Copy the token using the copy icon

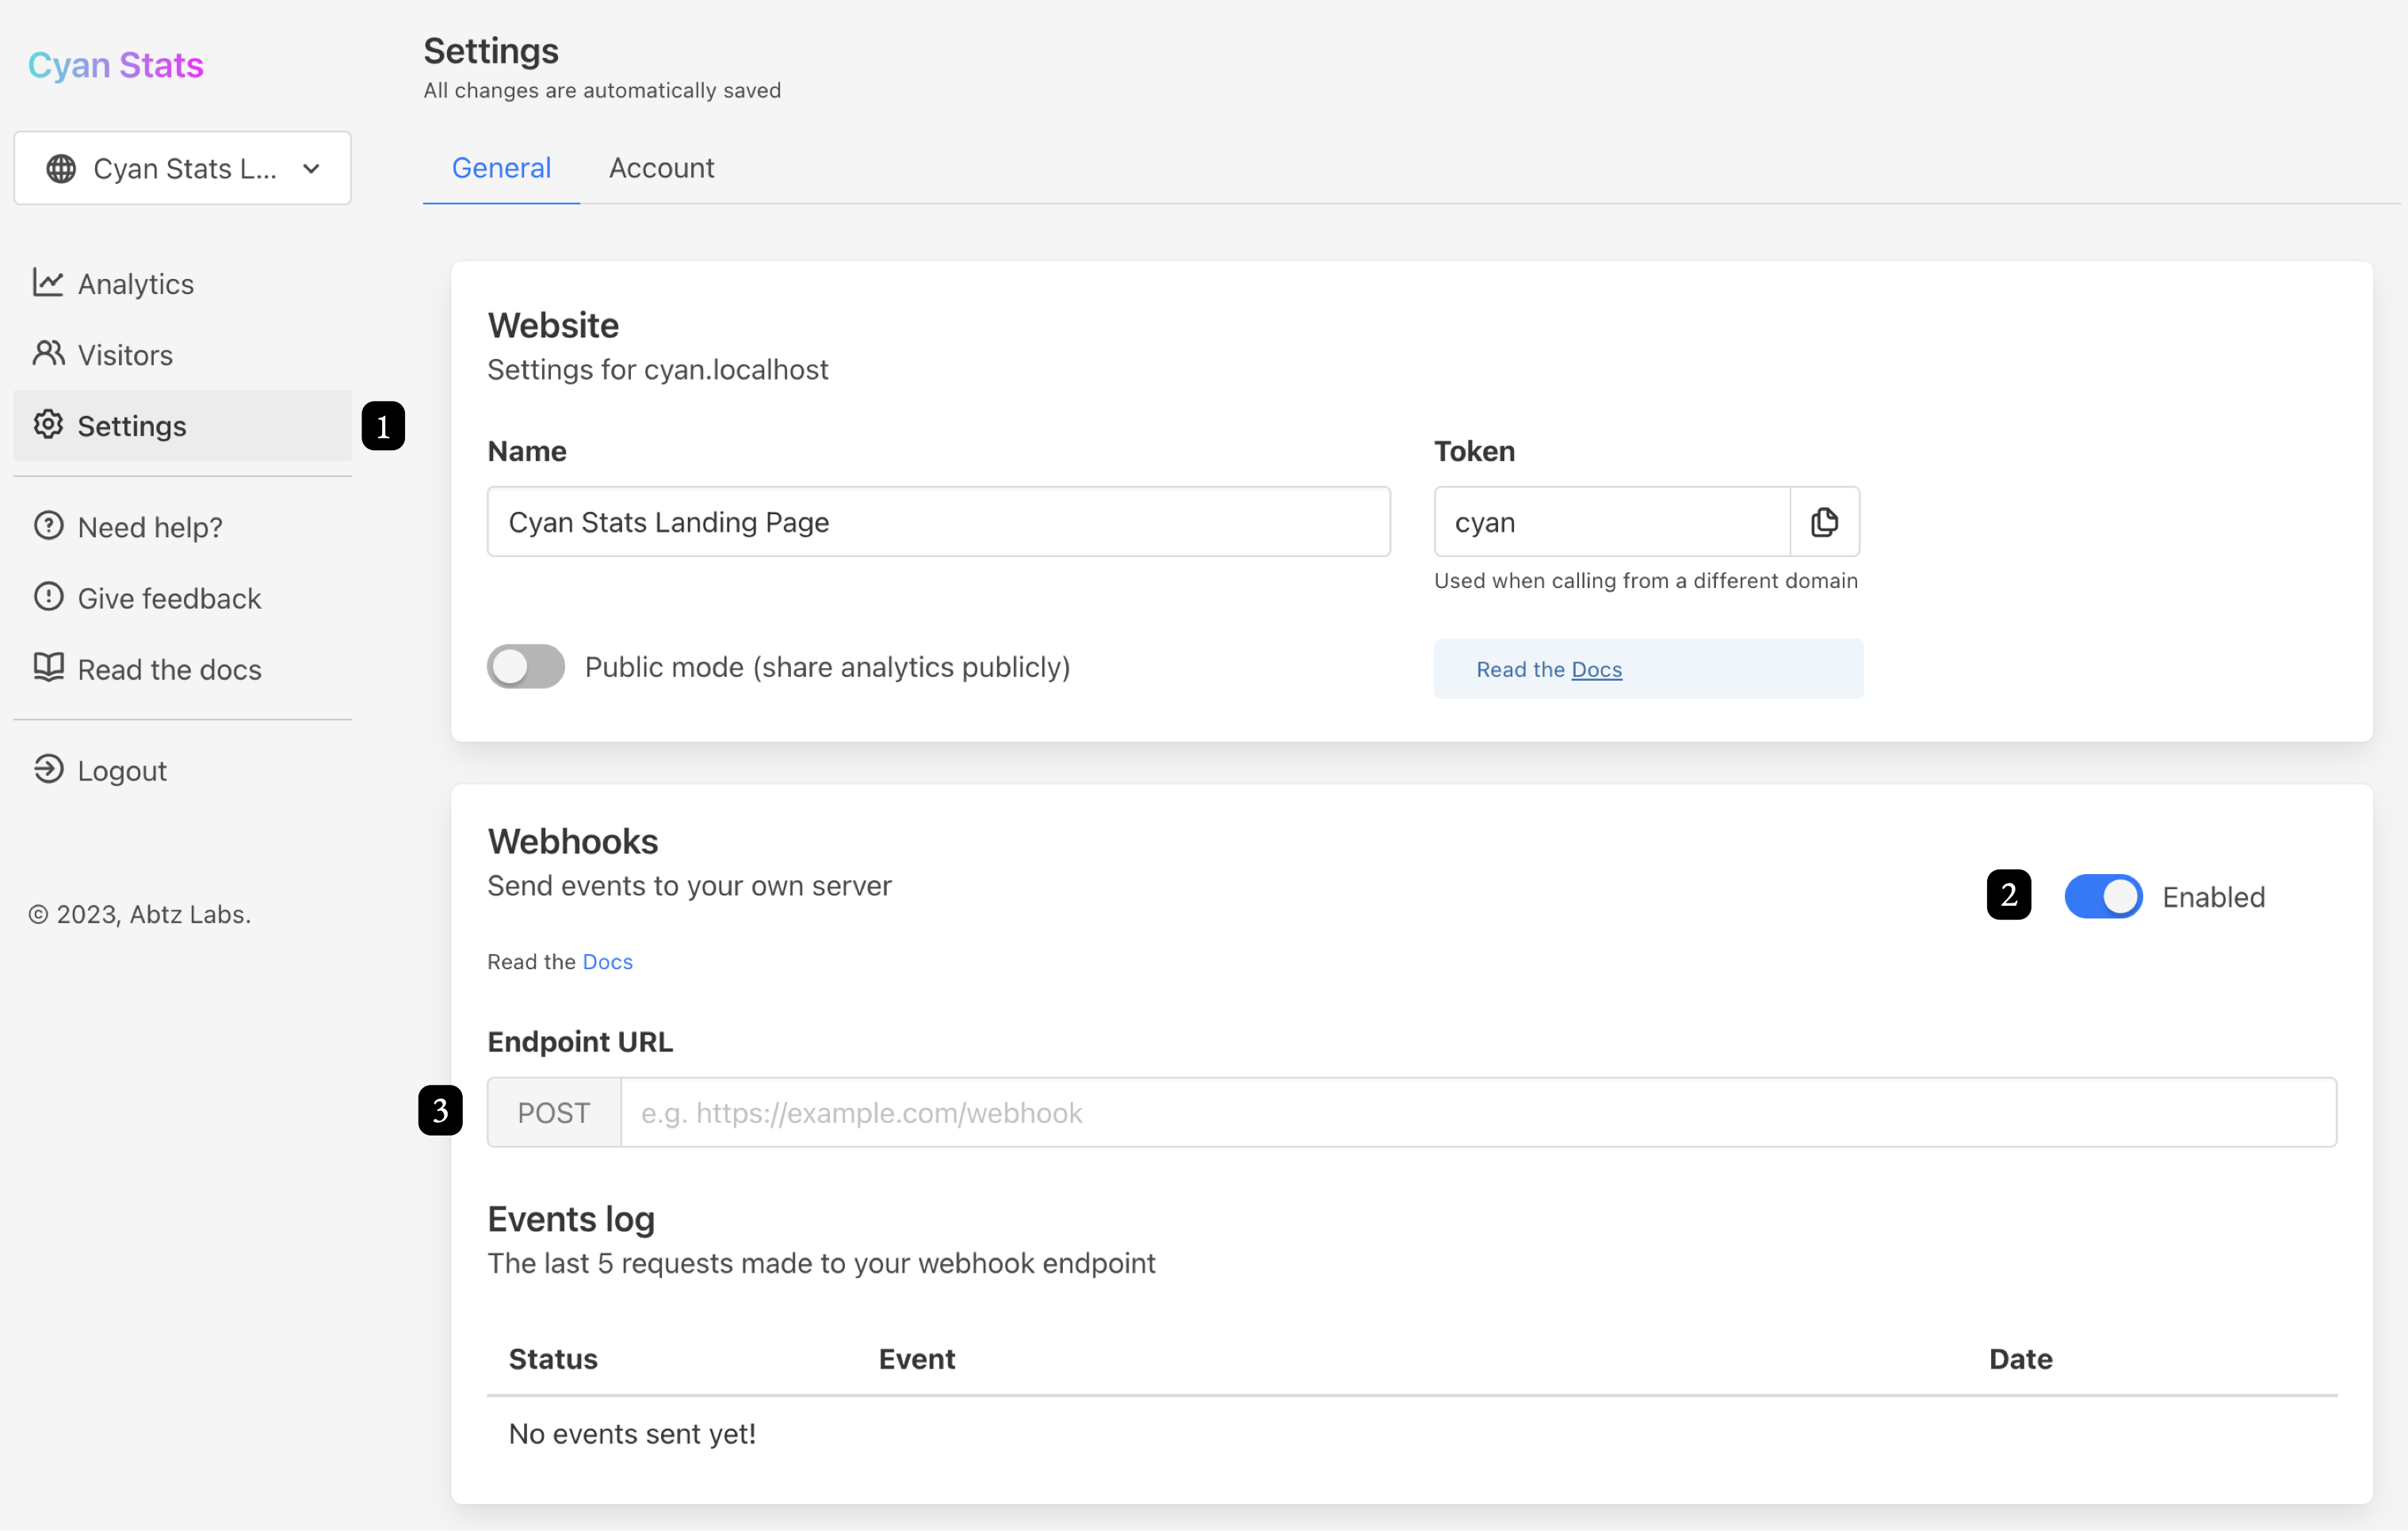(x=1824, y=521)
